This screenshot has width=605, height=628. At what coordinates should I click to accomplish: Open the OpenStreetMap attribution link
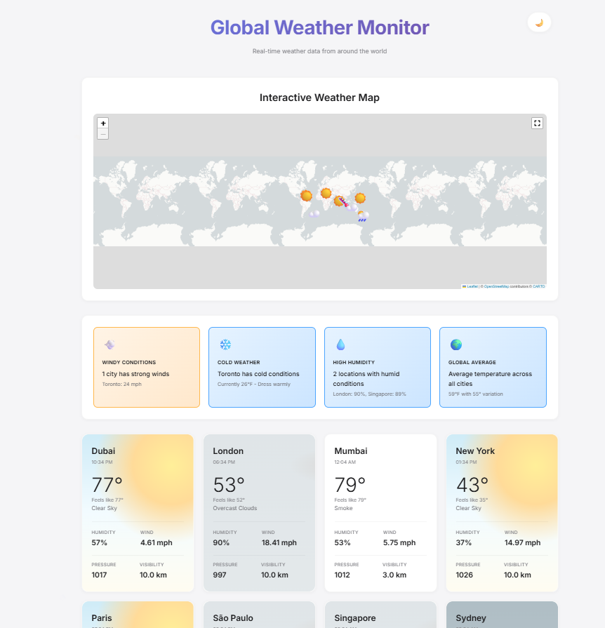[496, 286]
